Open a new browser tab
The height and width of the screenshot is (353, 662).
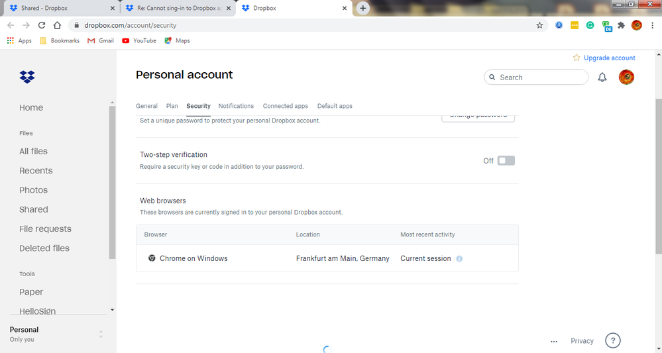(362, 8)
